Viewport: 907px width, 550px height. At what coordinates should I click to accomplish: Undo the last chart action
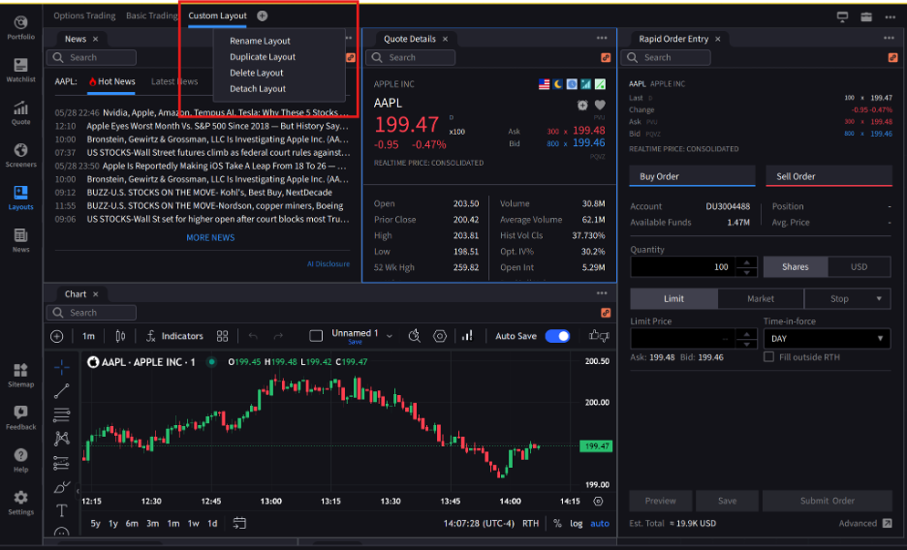click(253, 336)
